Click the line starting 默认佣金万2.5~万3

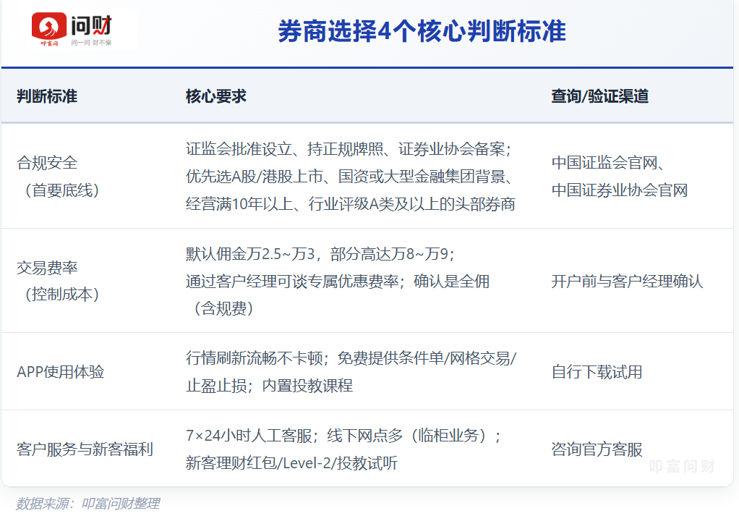320,254
